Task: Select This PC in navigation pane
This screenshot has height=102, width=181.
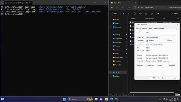Action: pyautogui.click(x=116, y=73)
